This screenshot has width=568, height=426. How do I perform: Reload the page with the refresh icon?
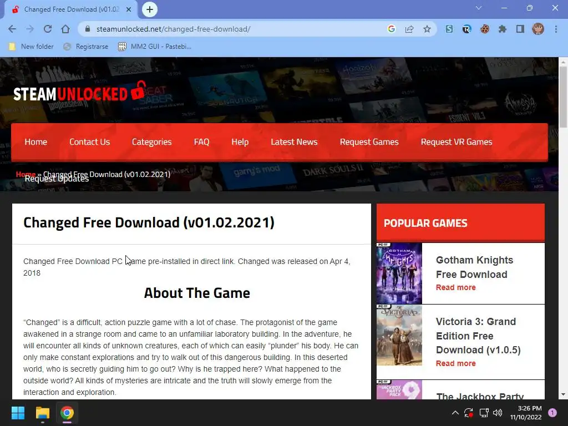click(48, 29)
